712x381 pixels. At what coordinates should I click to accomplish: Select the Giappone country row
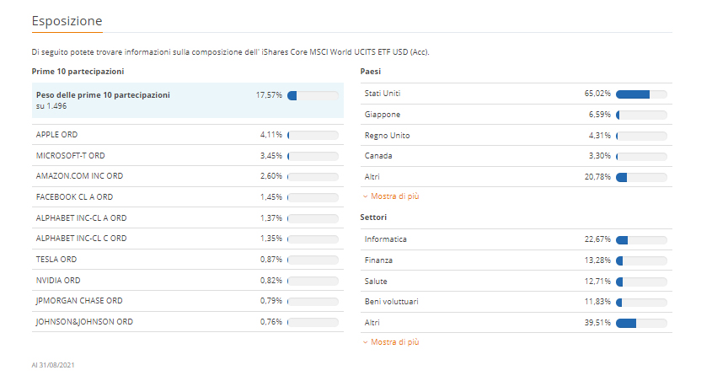click(x=383, y=115)
